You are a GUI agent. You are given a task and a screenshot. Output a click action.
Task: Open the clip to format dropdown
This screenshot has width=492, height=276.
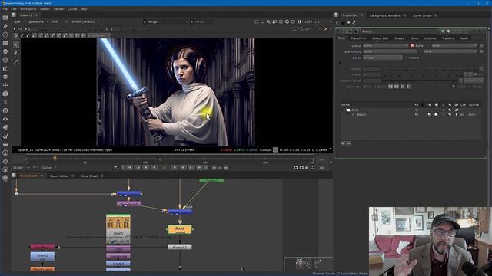(x=383, y=58)
